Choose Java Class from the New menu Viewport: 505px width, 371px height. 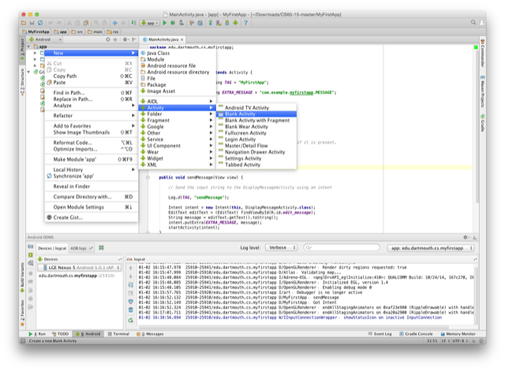tap(177, 53)
